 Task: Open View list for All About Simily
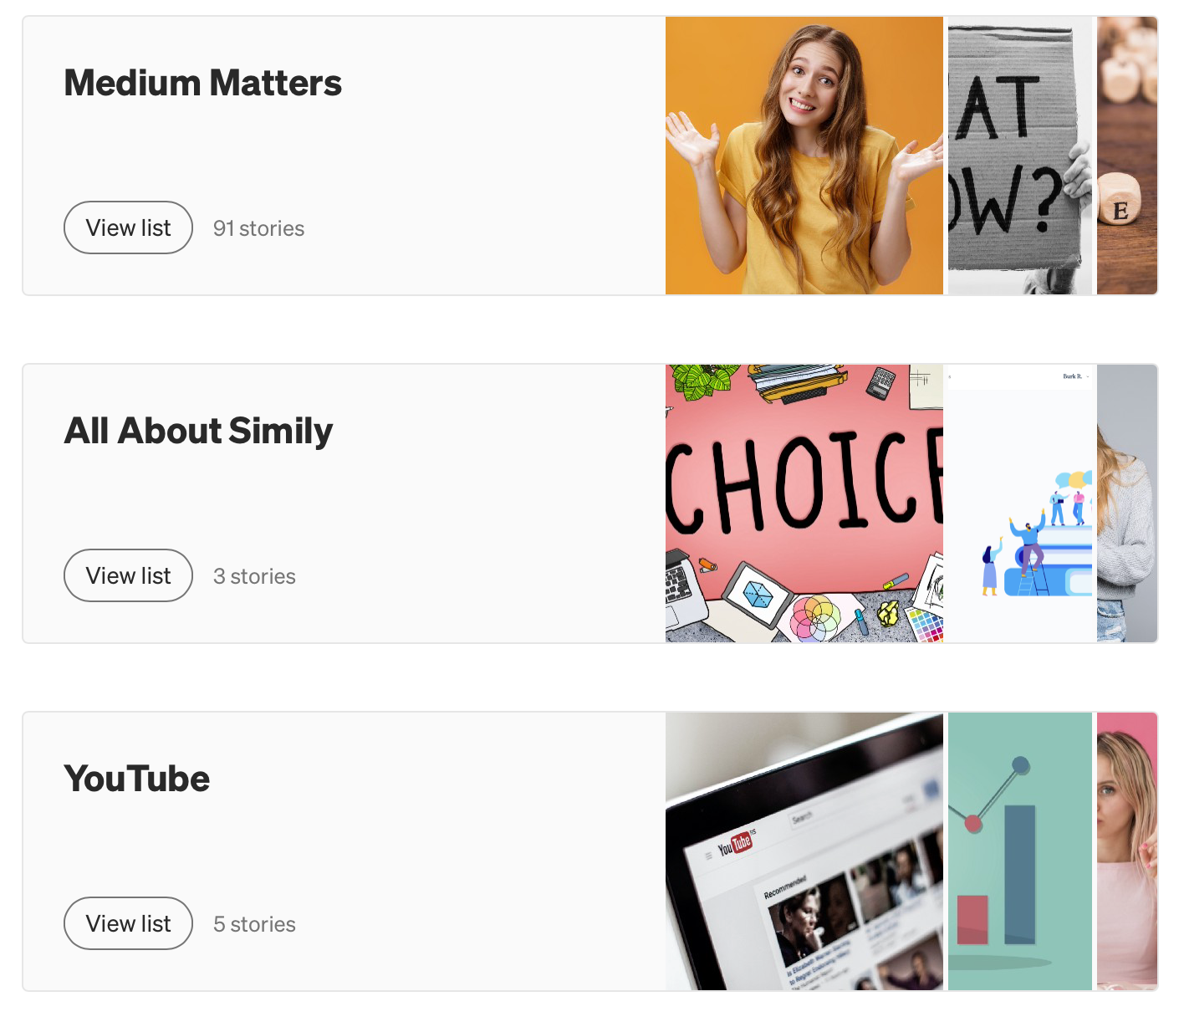(128, 575)
